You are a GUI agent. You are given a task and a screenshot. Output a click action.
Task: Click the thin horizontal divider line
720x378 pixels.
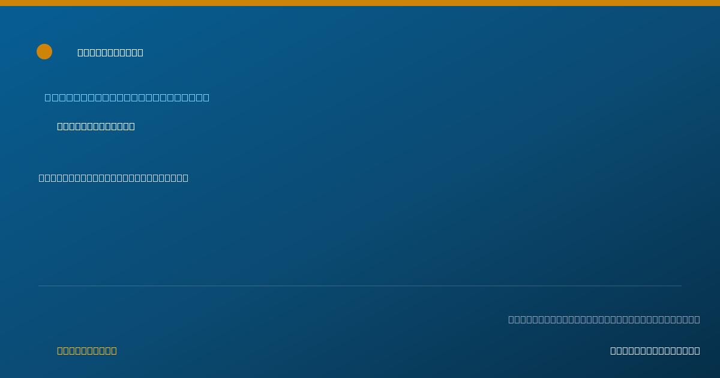(360, 286)
